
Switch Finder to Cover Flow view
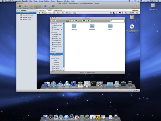pos(76,21)
